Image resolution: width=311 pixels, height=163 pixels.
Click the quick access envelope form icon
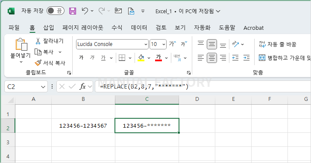tap(118, 11)
